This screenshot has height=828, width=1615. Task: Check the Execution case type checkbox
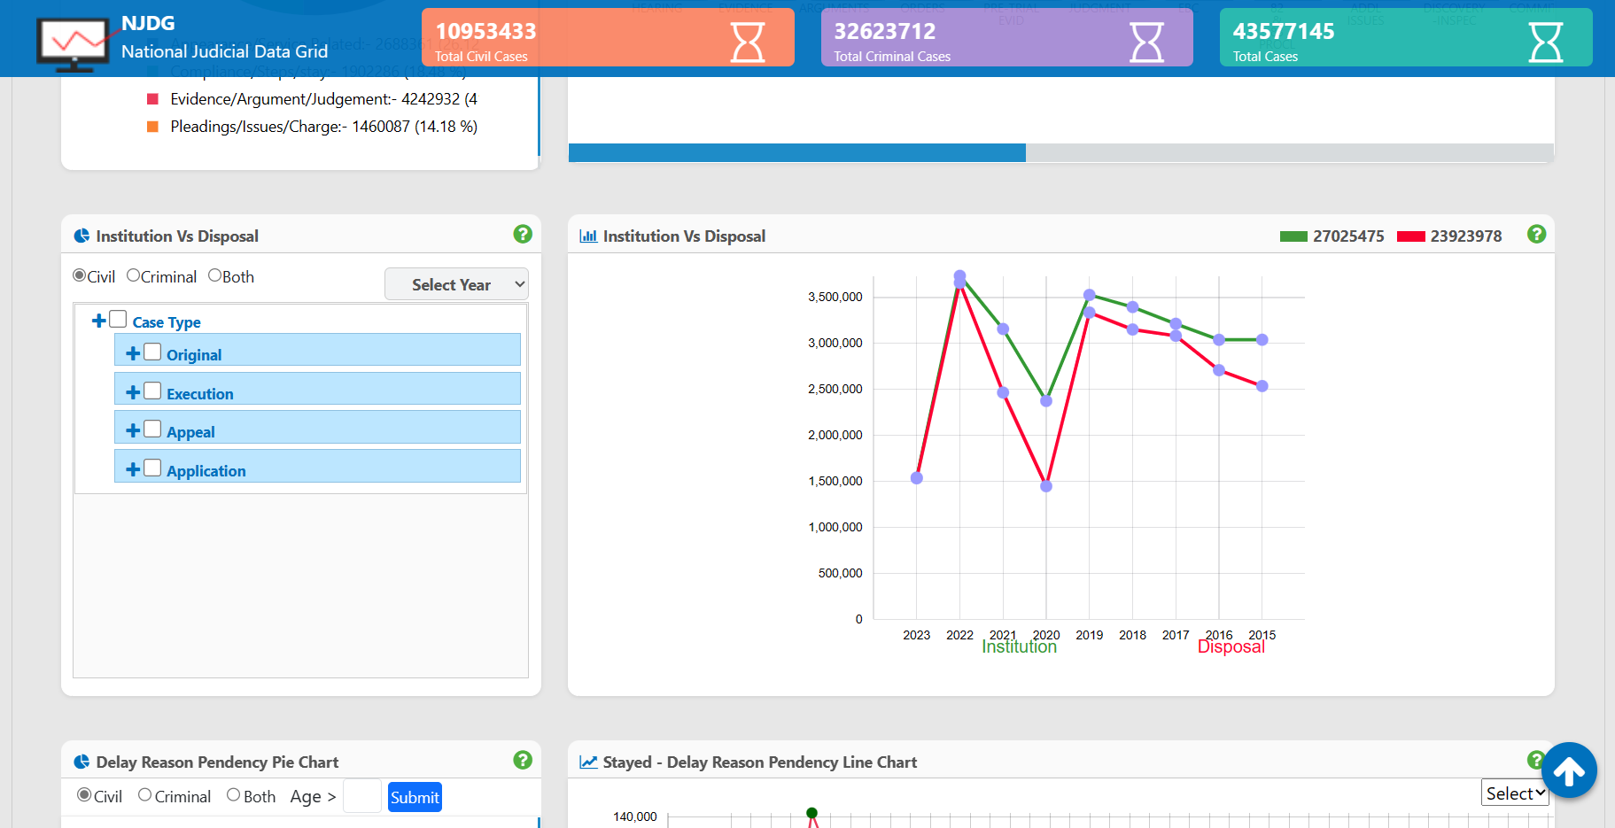click(x=152, y=391)
